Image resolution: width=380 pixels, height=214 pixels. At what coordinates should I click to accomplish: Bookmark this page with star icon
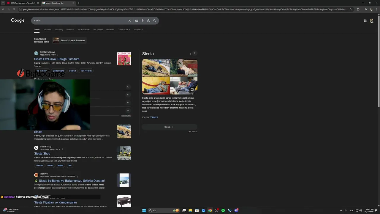click(x=351, y=9)
